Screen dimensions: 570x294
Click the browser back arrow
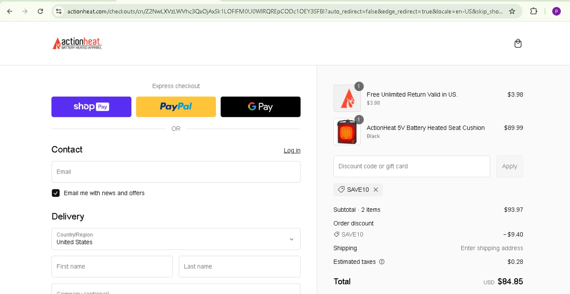pos(10,11)
